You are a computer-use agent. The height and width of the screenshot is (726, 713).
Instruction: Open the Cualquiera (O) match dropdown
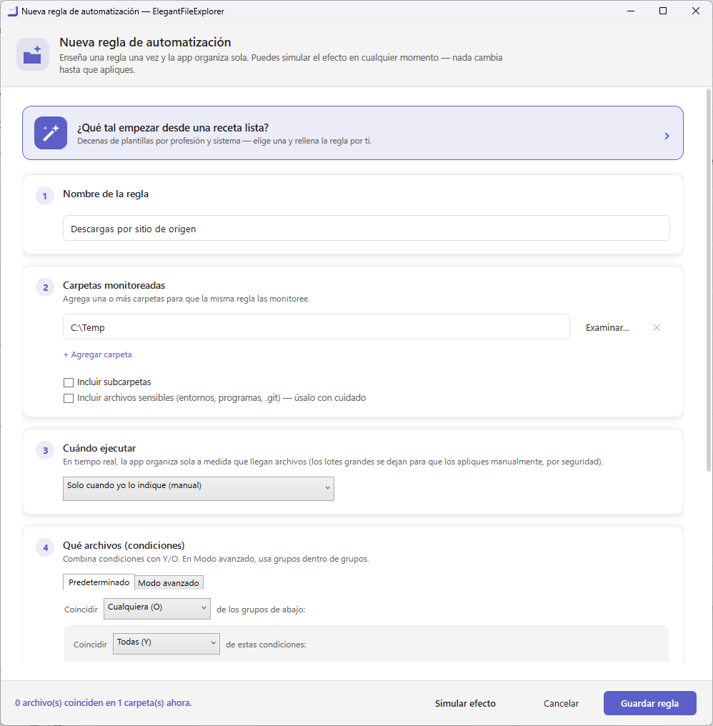(x=157, y=608)
